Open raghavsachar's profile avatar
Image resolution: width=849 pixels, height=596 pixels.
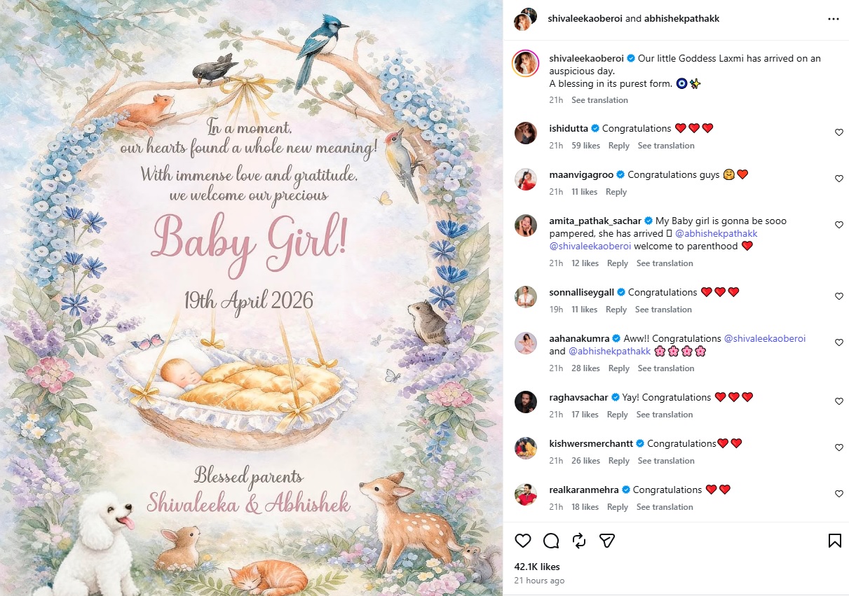coord(525,402)
